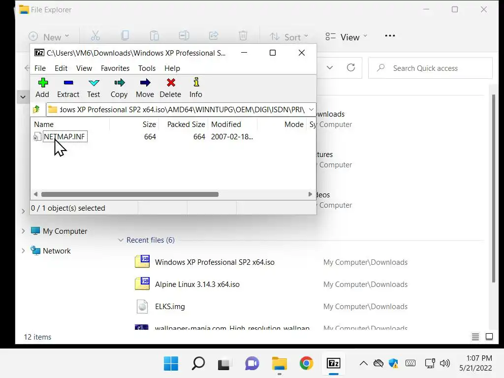The height and width of the screenshot is (378, 504).
Task: Open the Info tool in 7-Zip
Action: [196, 88]
